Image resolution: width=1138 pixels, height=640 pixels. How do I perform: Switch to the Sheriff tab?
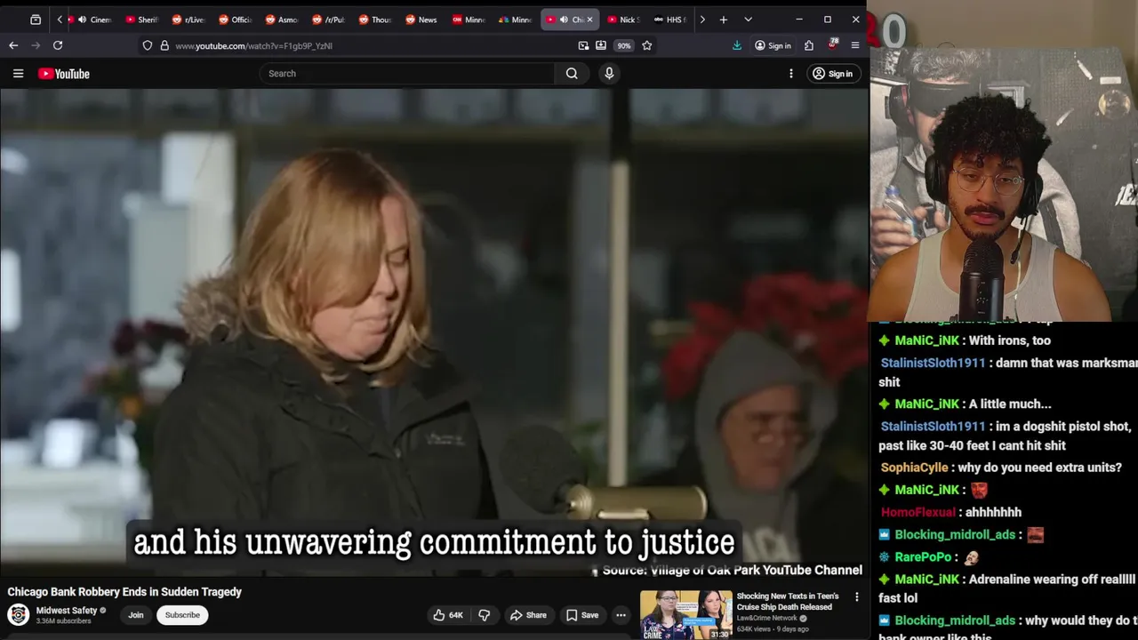click(x=142, y=20)
